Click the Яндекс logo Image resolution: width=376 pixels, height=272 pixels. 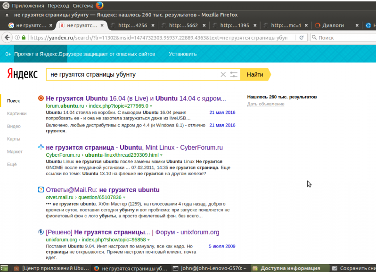22,74
